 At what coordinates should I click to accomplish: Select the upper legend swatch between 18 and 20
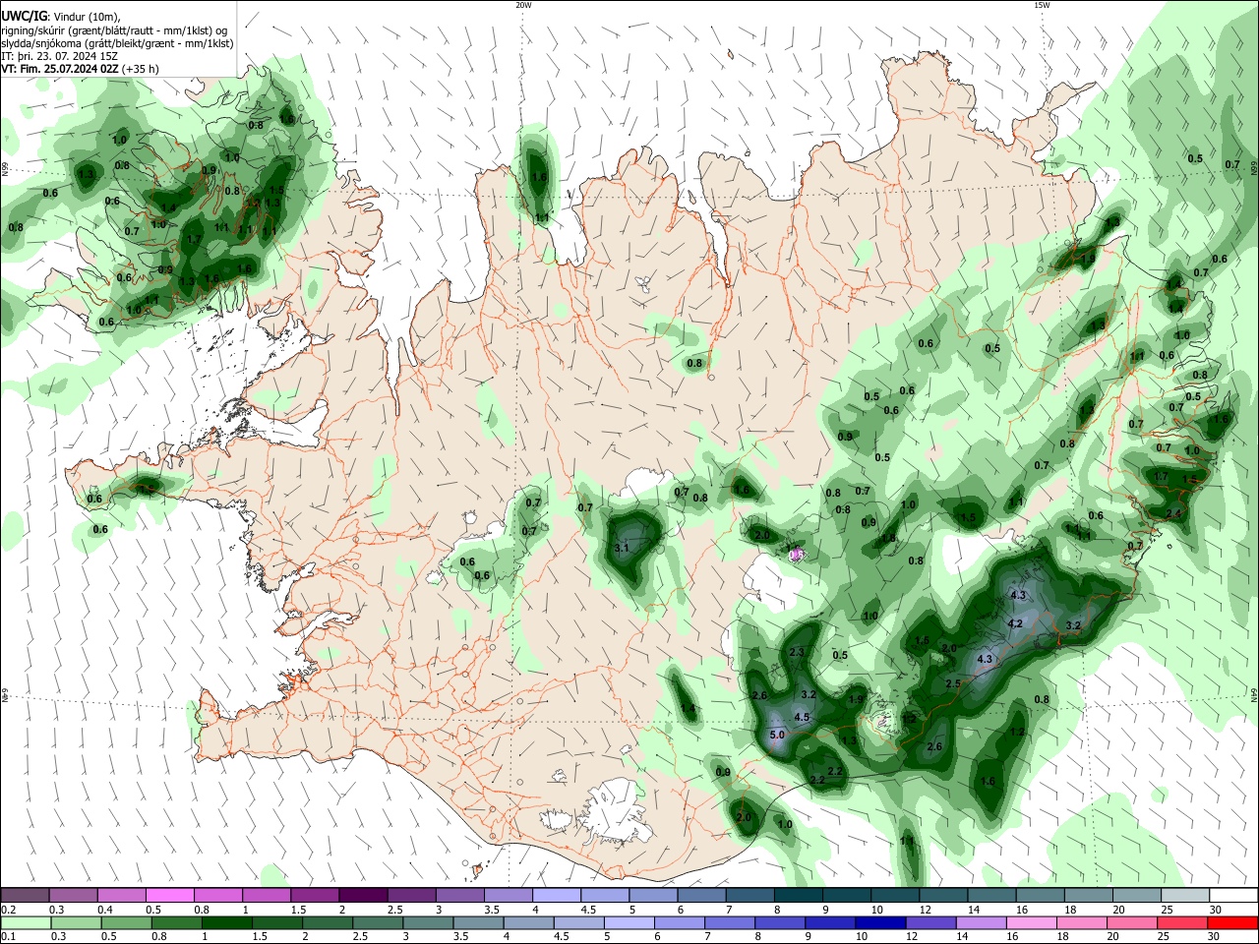(1087, 895)
